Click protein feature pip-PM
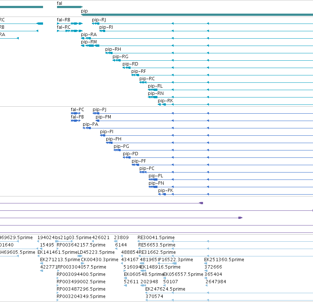Screen dimensions: 313x302 (103, 117)
